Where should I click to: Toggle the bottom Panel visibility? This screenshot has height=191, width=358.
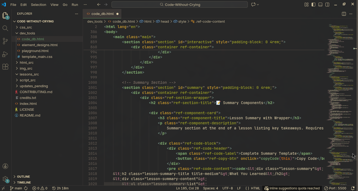(x=320, y=5)
